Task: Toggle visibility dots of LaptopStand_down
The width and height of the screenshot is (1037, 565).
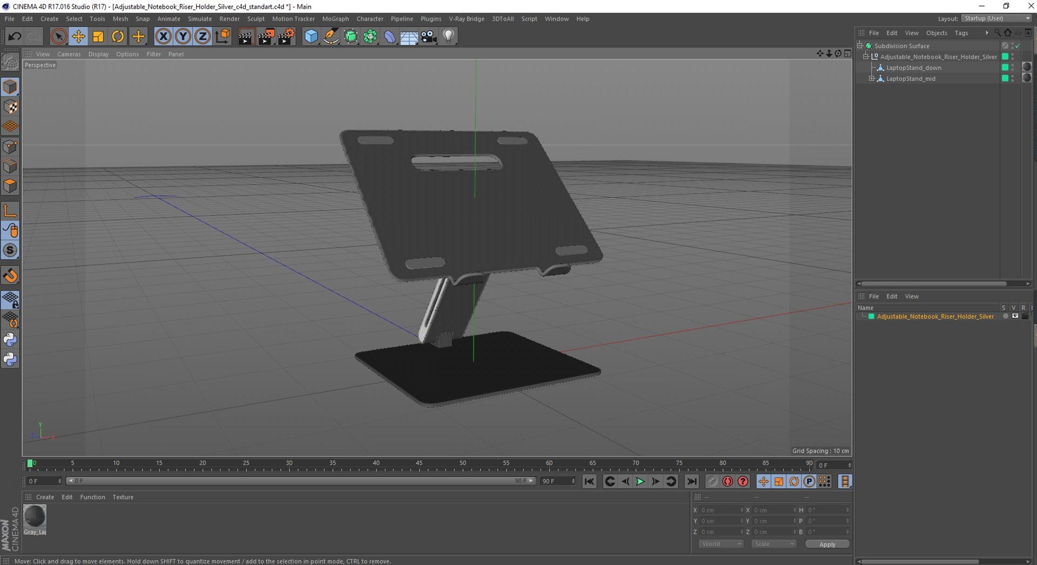Action: click(x=1013, y=68)
